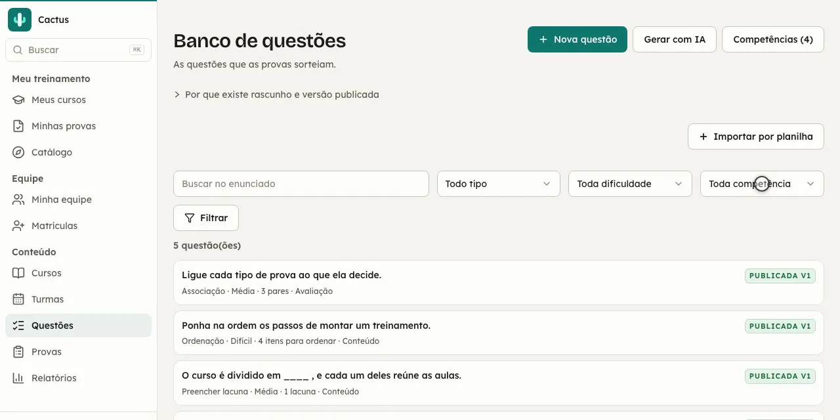Click the clipboard icon next to Provas
This screenshot has height=420, width=840.
point(18,352)
